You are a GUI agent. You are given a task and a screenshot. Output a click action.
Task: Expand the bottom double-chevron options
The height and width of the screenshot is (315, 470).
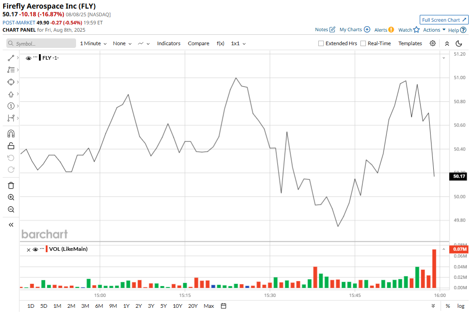coord(433,306)
